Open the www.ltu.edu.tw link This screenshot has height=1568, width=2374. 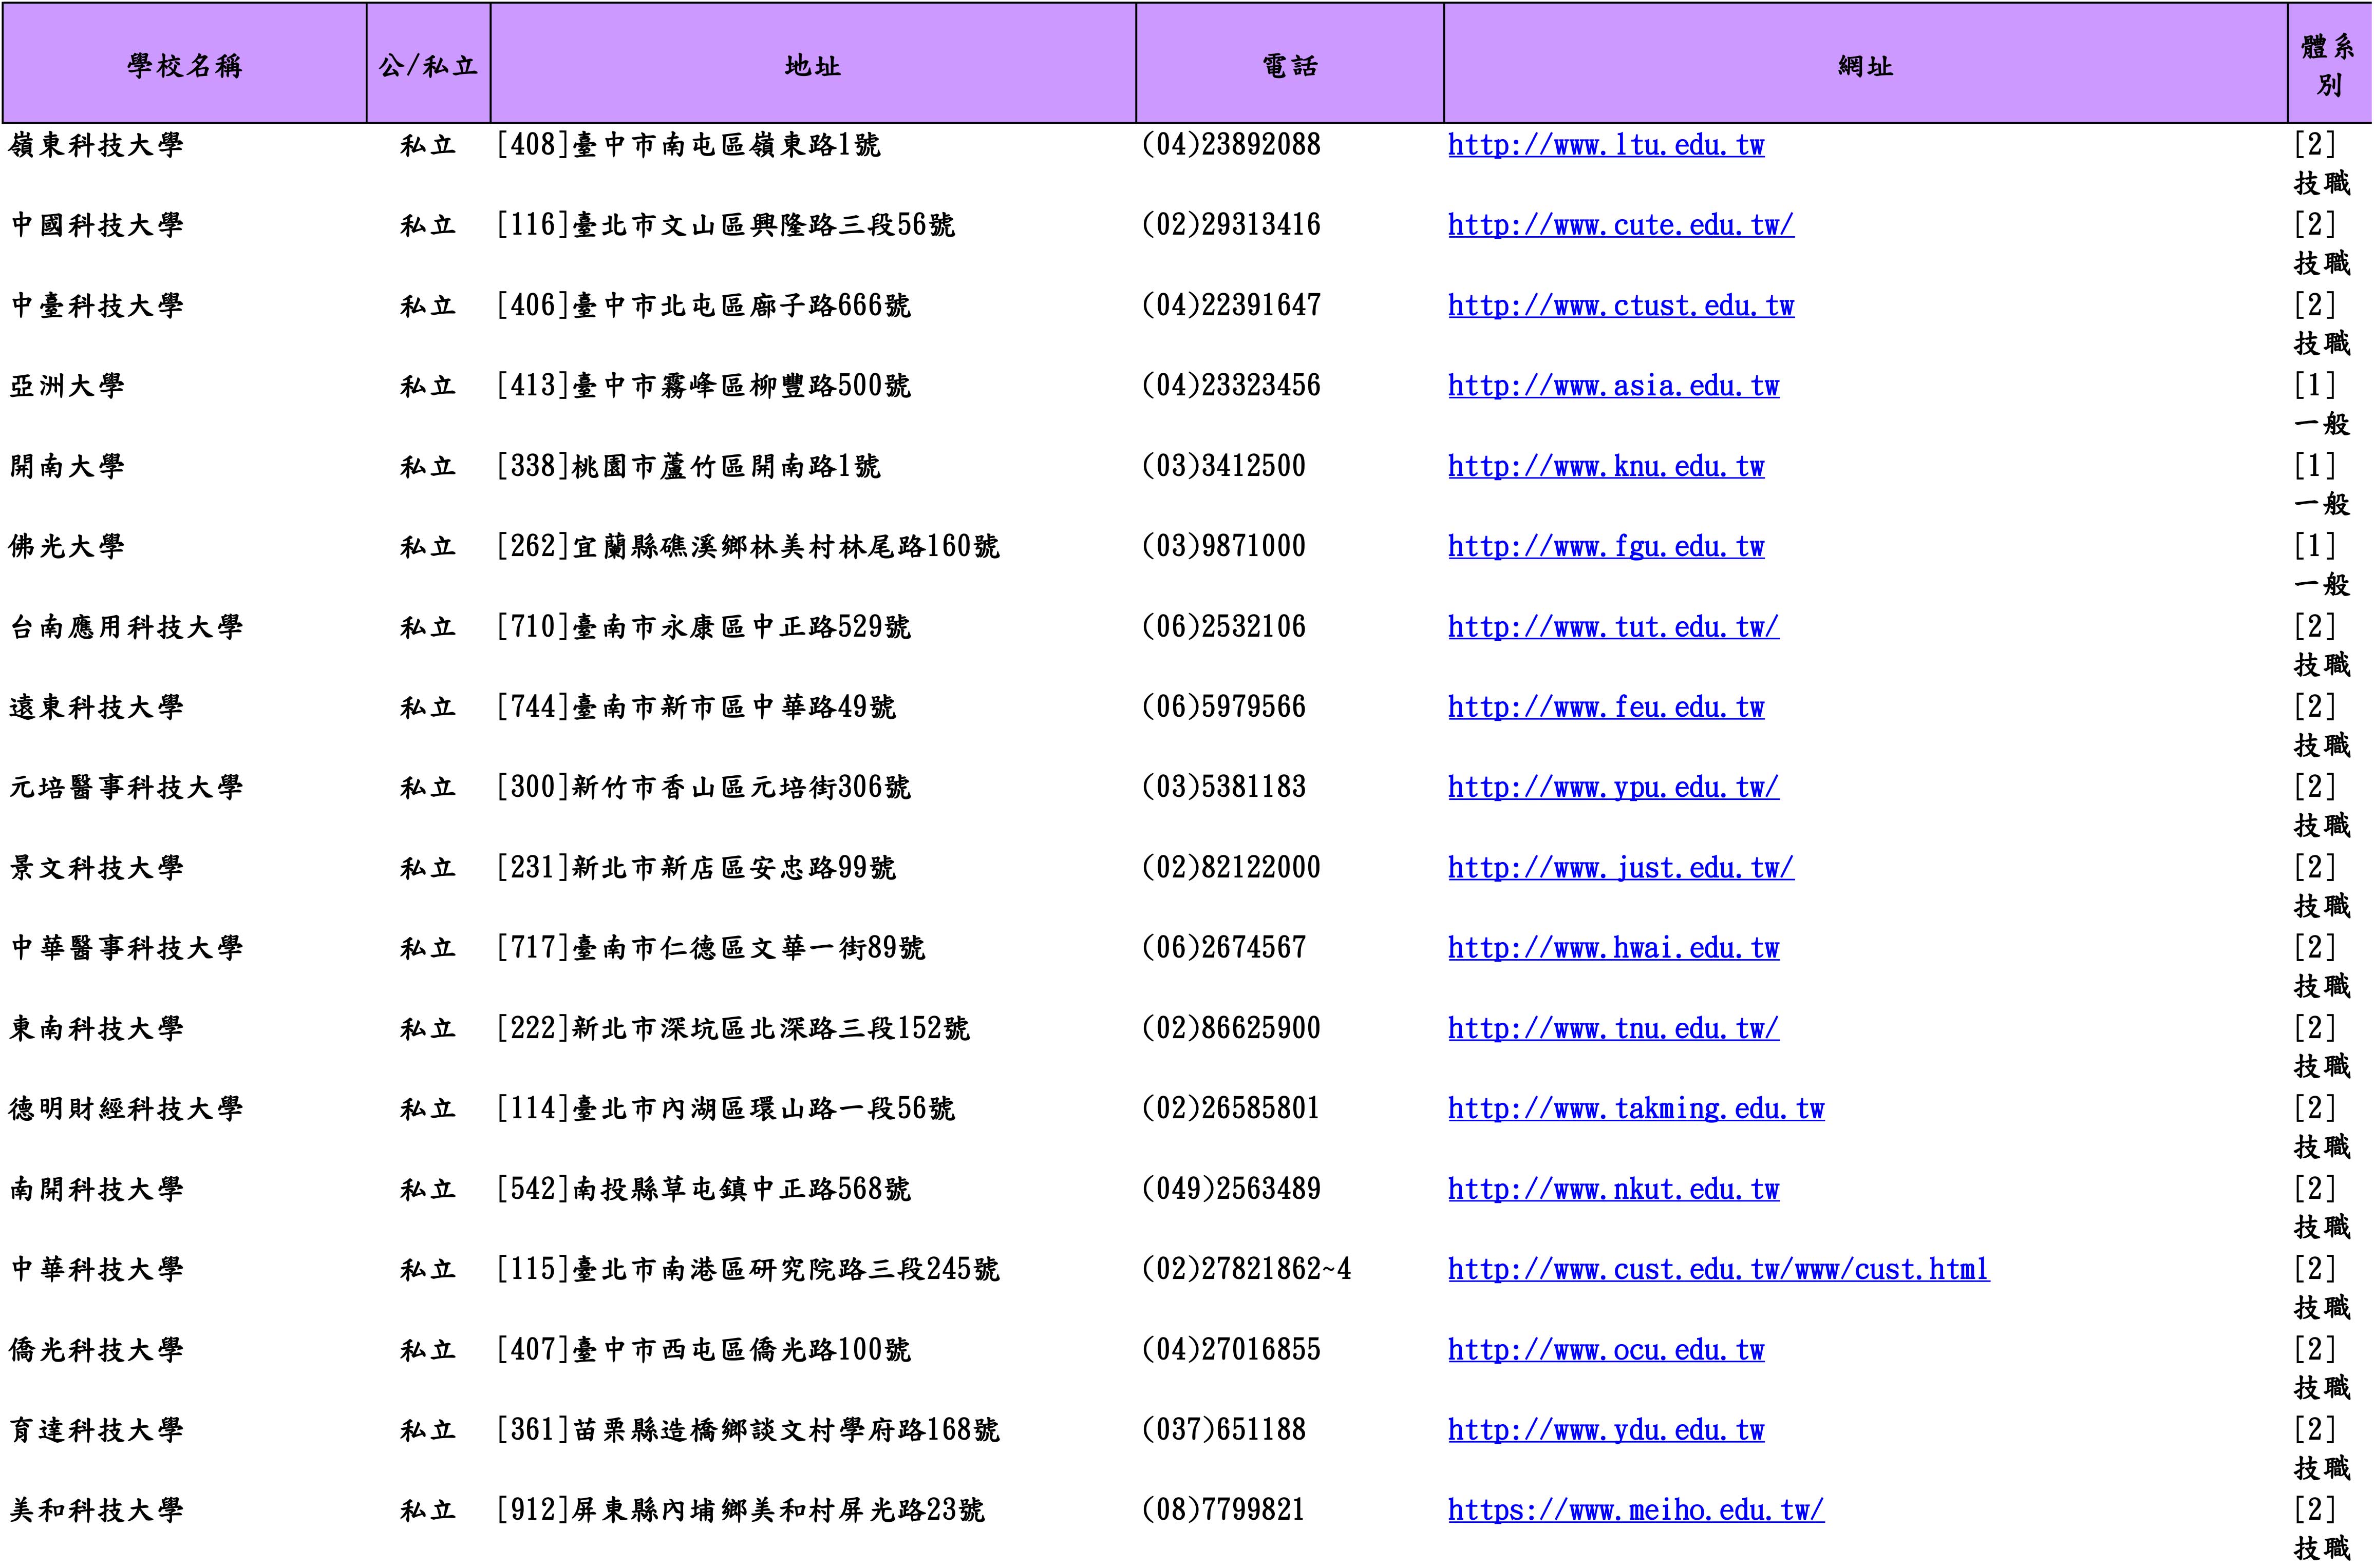[1605, 146]
